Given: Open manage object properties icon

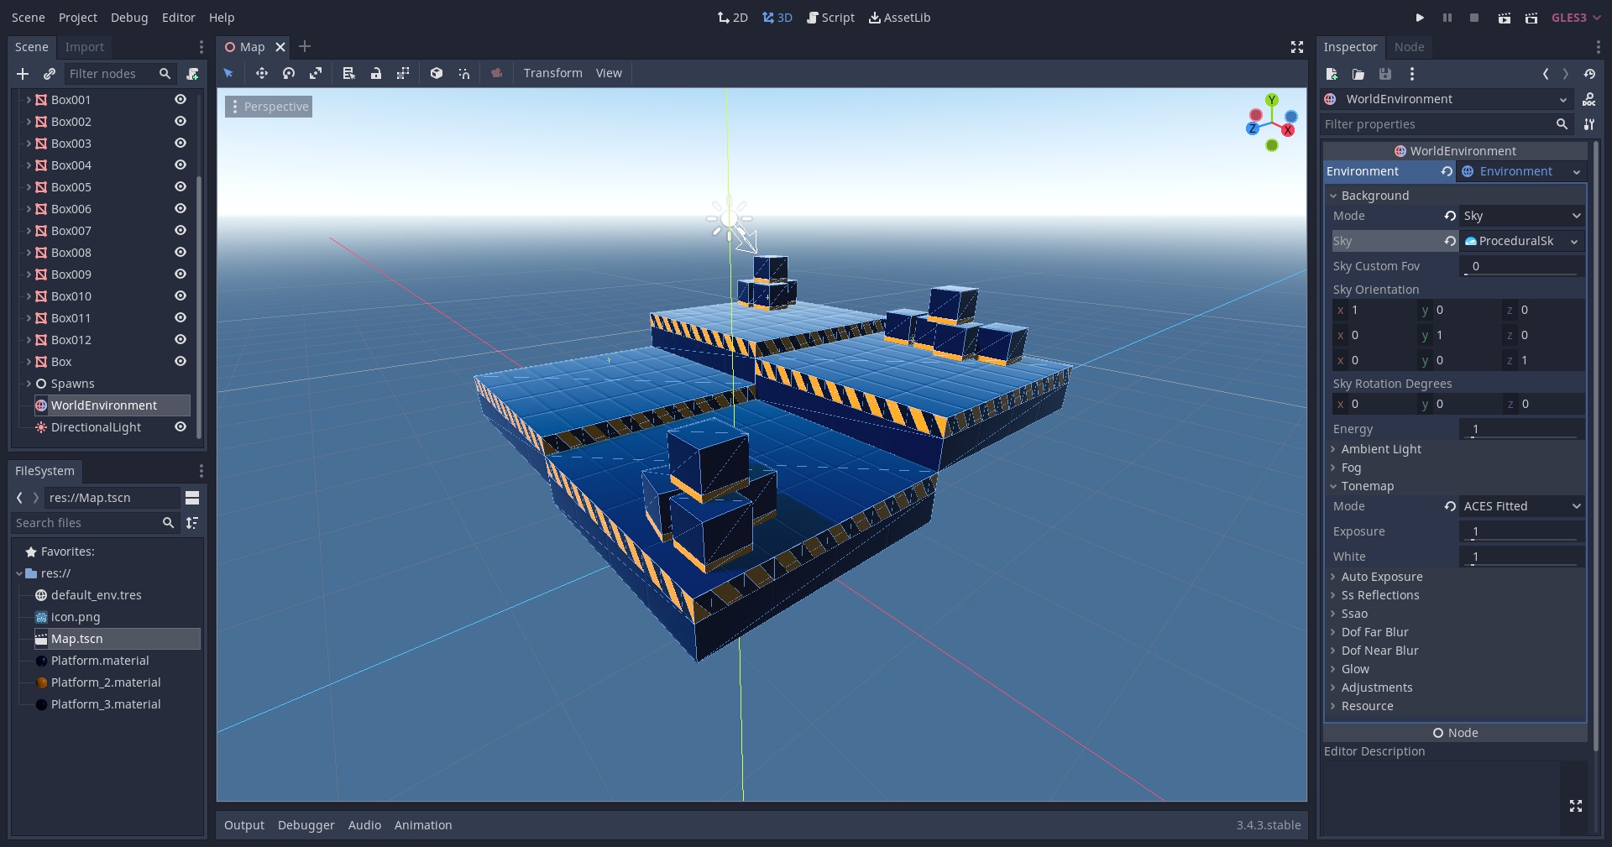Looking at the screenshot, I should pos(1589,124).
